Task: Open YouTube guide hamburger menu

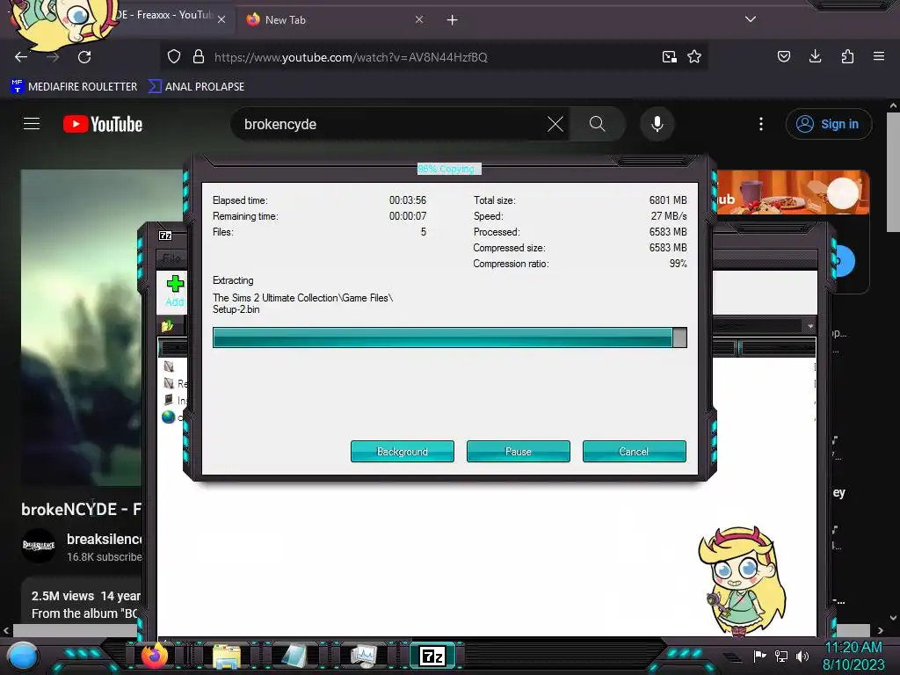Action: (32, 124)
